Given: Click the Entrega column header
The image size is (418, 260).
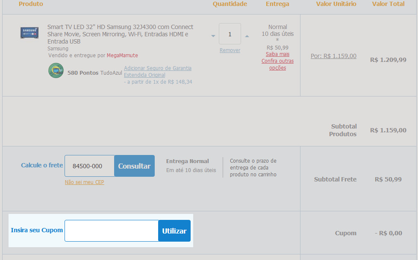Looking at the screenshot, I should click(277, 4).
